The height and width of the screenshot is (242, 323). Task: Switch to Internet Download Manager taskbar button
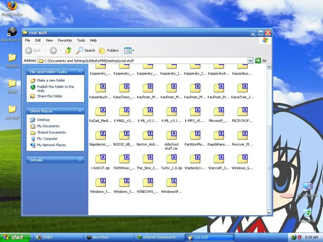pyautogui.click(x=159, y=237)
